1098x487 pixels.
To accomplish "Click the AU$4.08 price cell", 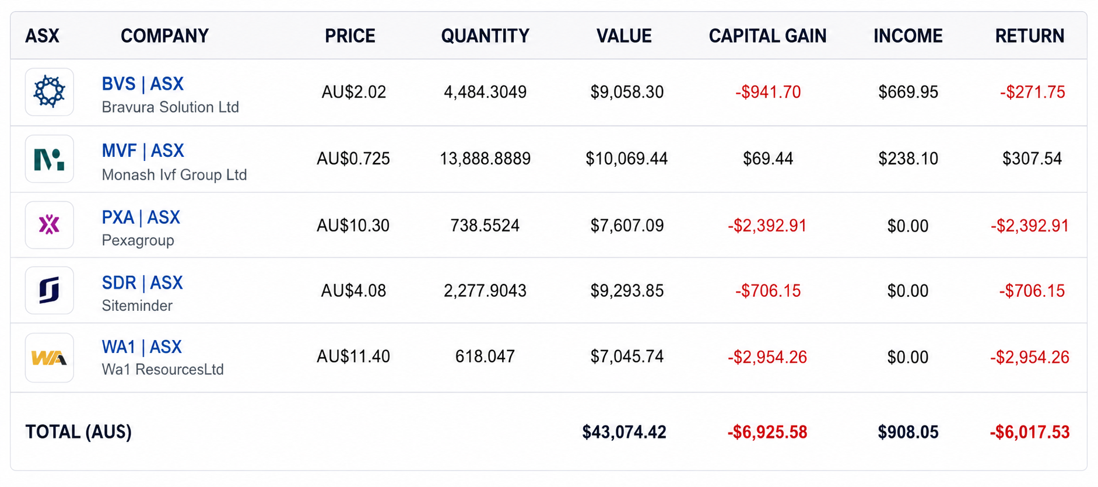I will coord(354,290).
